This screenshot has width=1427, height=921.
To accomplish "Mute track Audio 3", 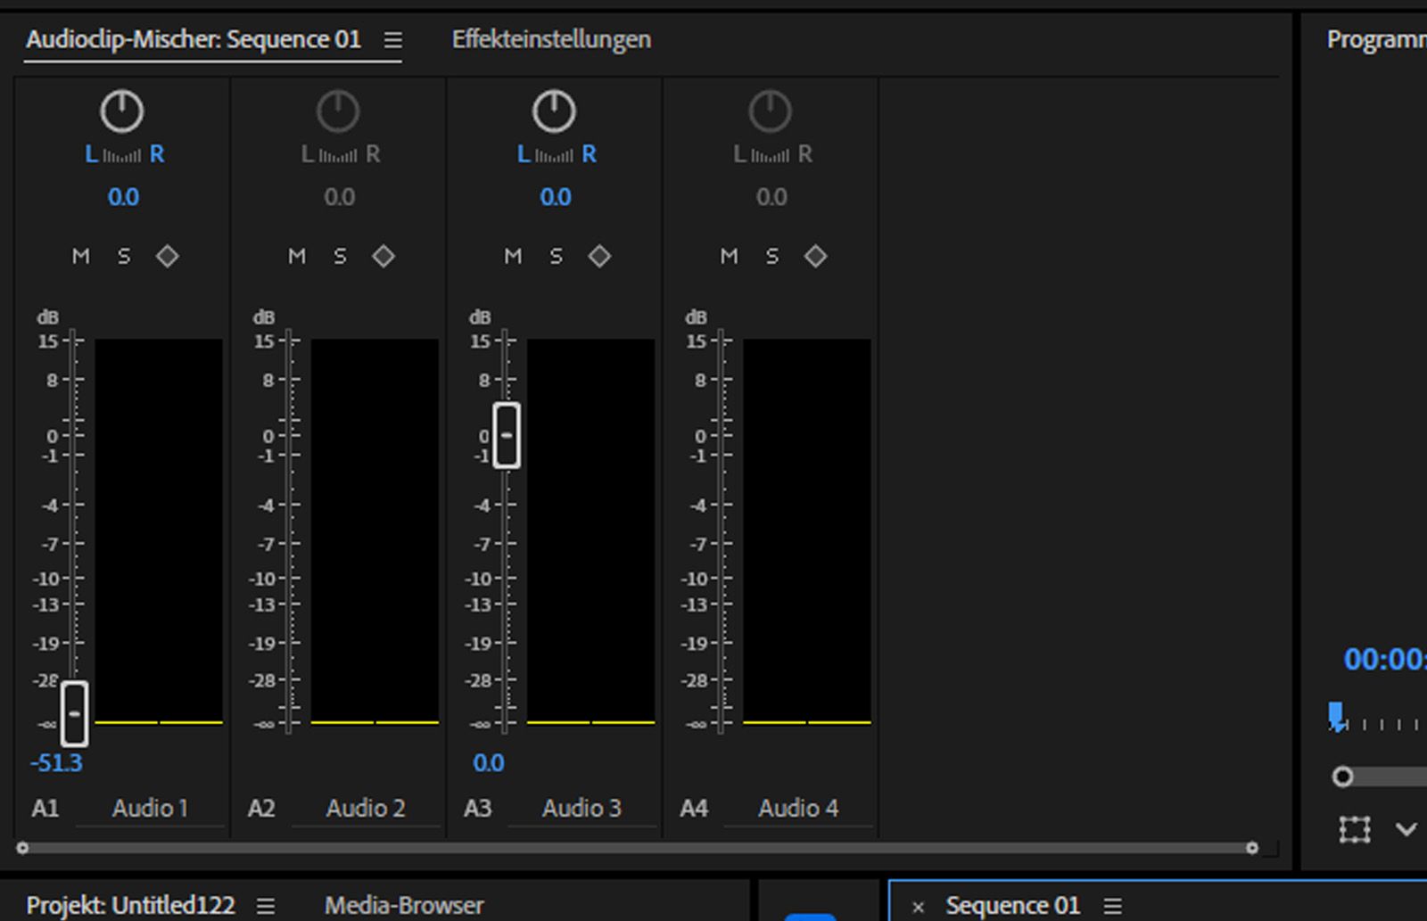I will (x=513, y=257).
